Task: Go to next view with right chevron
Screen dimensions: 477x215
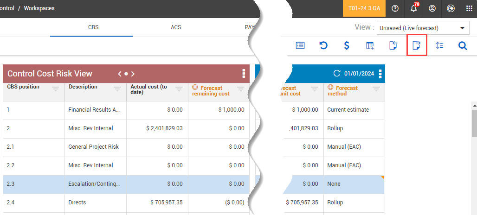Action: [133, 74]
